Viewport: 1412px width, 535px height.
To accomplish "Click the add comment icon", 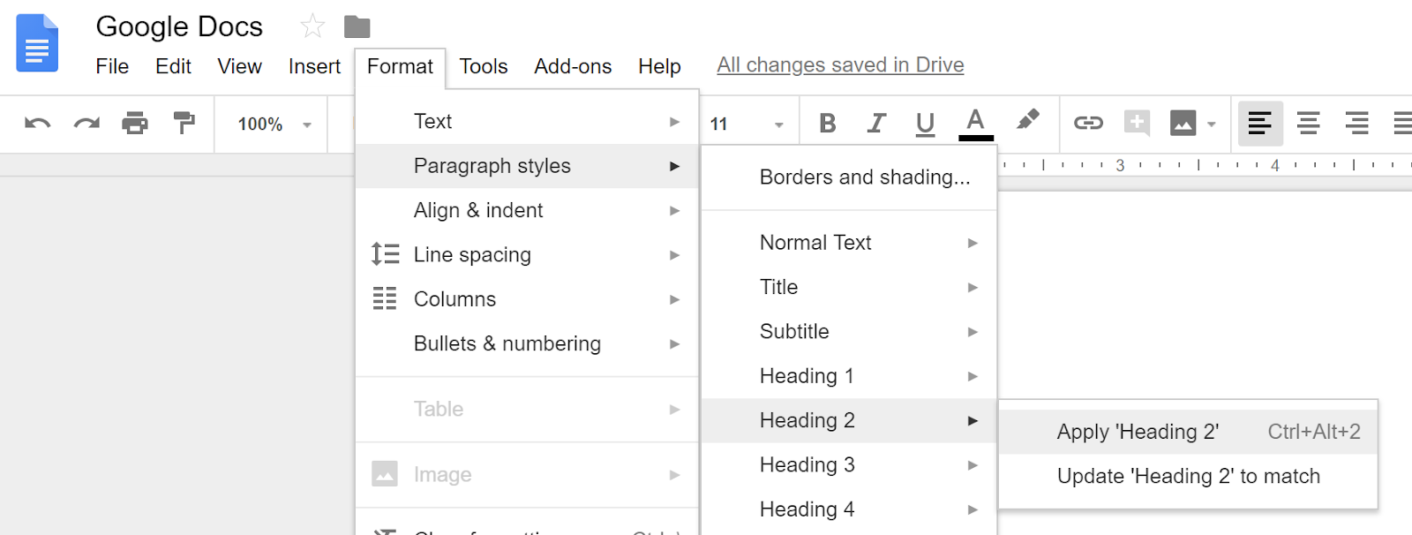I will (x=1137, y=124).
